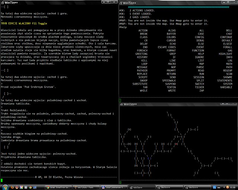Viewport: 238px width, 190px height.
Task: Close the top-right WinTin++ window
Action: [x=234, y=2]
